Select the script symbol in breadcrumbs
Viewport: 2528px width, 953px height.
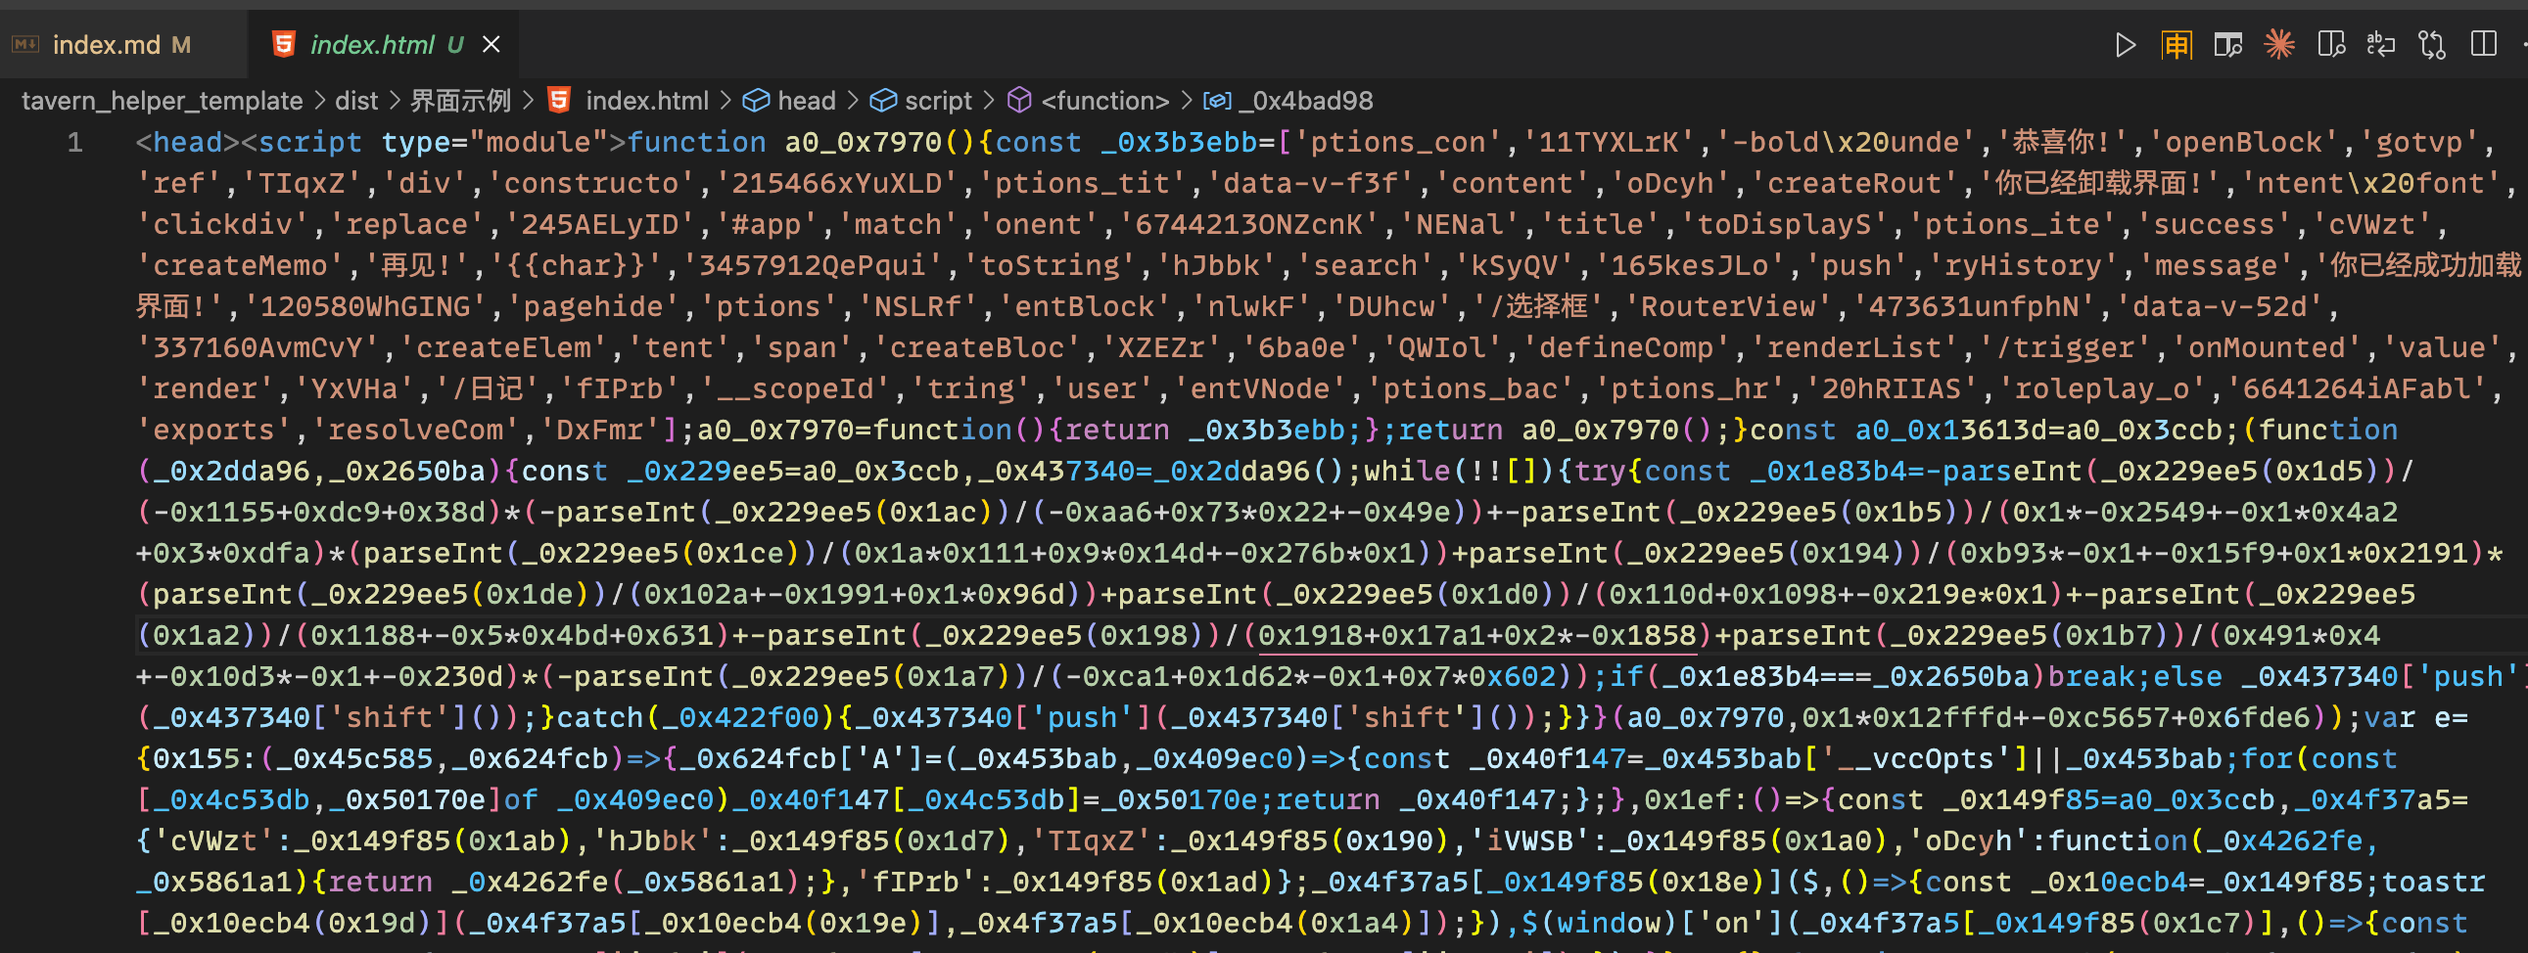[937, 101]
